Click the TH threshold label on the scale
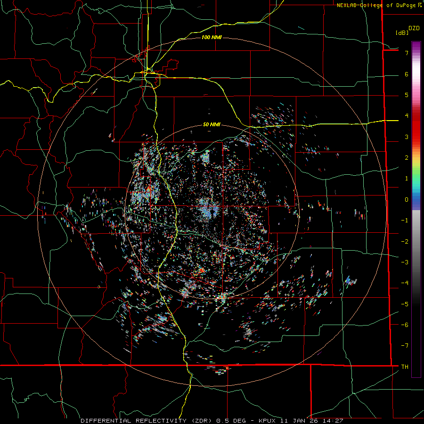This screenshot has height=424, width=424. point(405,367)
